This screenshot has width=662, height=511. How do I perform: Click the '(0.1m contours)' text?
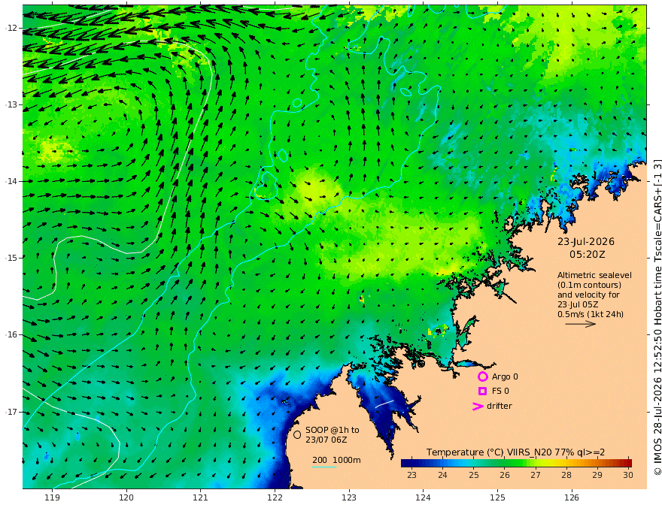(589, 285)
